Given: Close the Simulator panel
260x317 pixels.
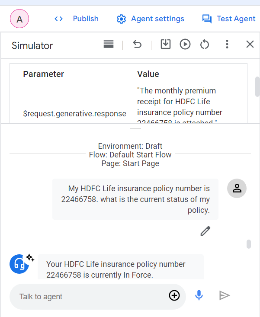Looking at the screenshot, I should (250, 44).
